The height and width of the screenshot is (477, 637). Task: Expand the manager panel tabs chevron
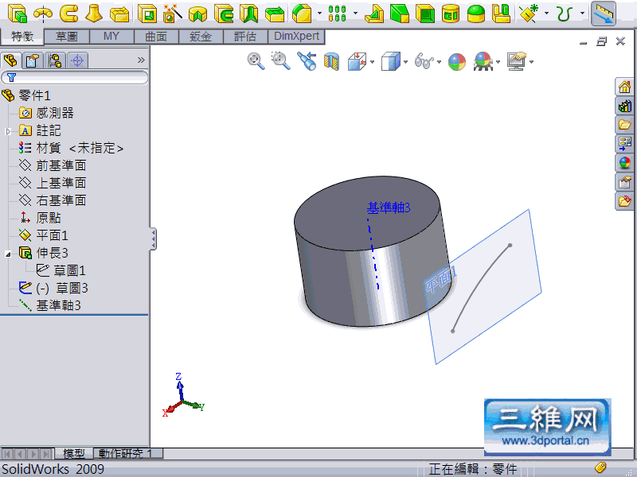point(141,60)
